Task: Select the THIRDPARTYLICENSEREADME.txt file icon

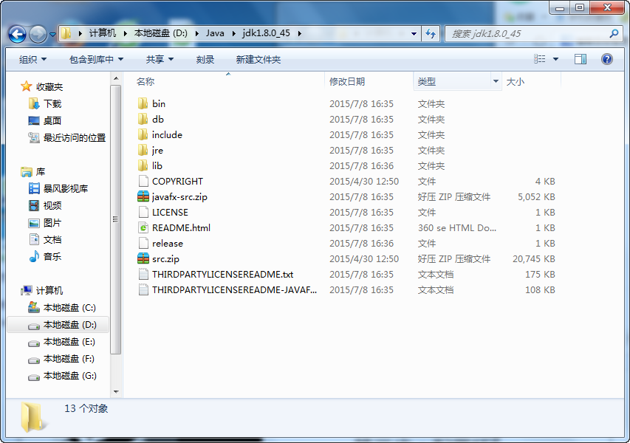Action: tap(143, 275)
